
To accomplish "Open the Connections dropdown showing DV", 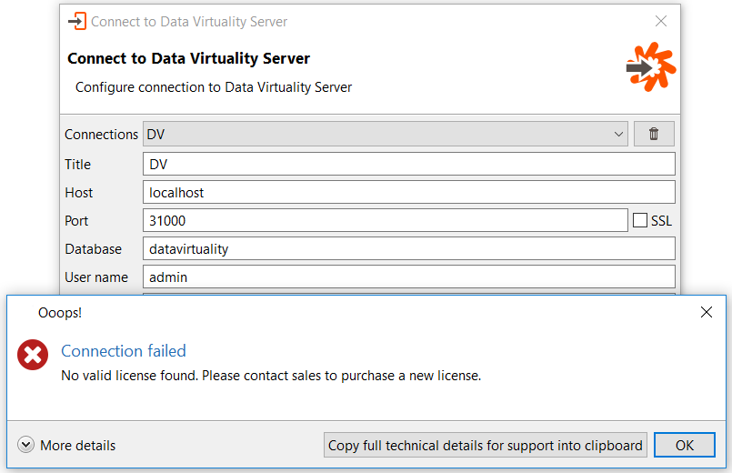I will (x=386, y=134).
